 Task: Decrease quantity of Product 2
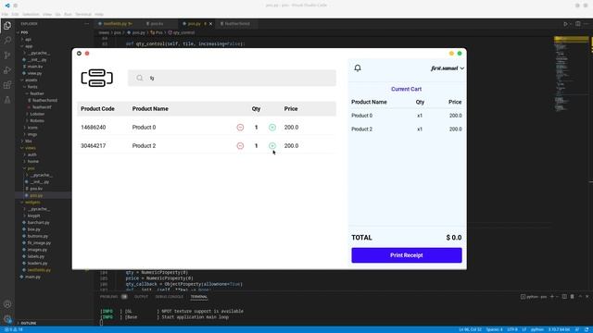[240, 146]
